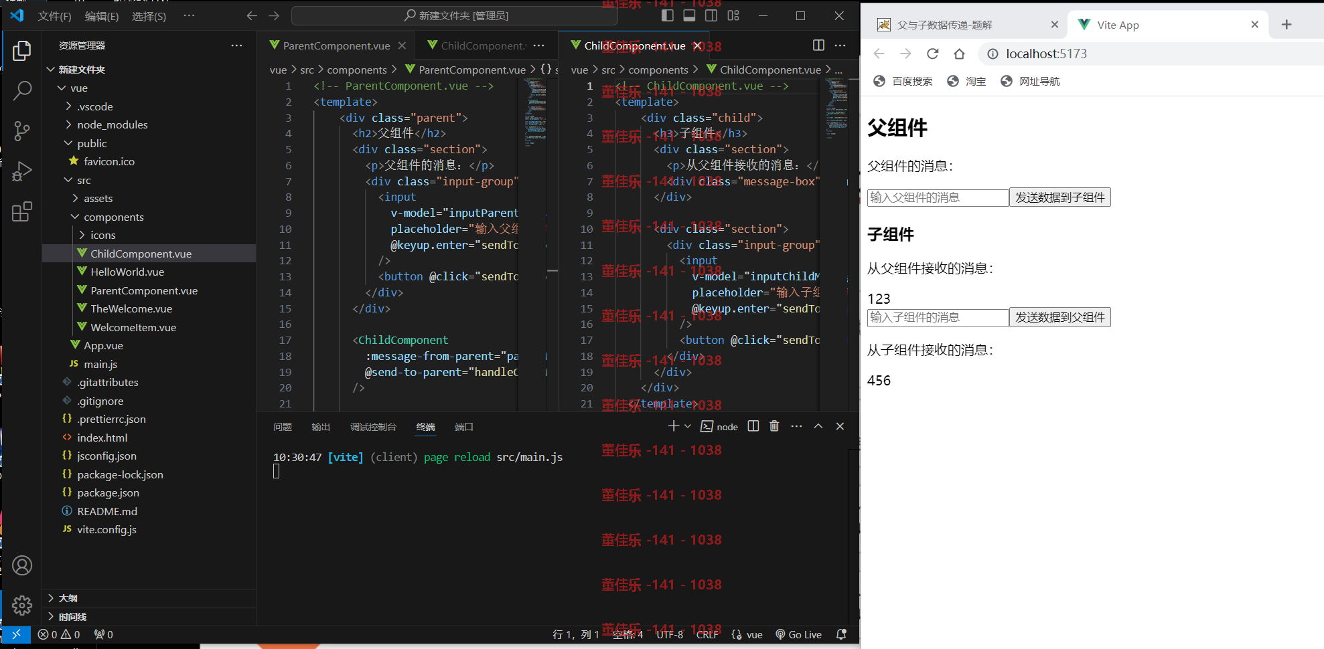Change CRLF end of line sequence
This screenshot has width=1324, height=649.
click(x=707, y=634)
